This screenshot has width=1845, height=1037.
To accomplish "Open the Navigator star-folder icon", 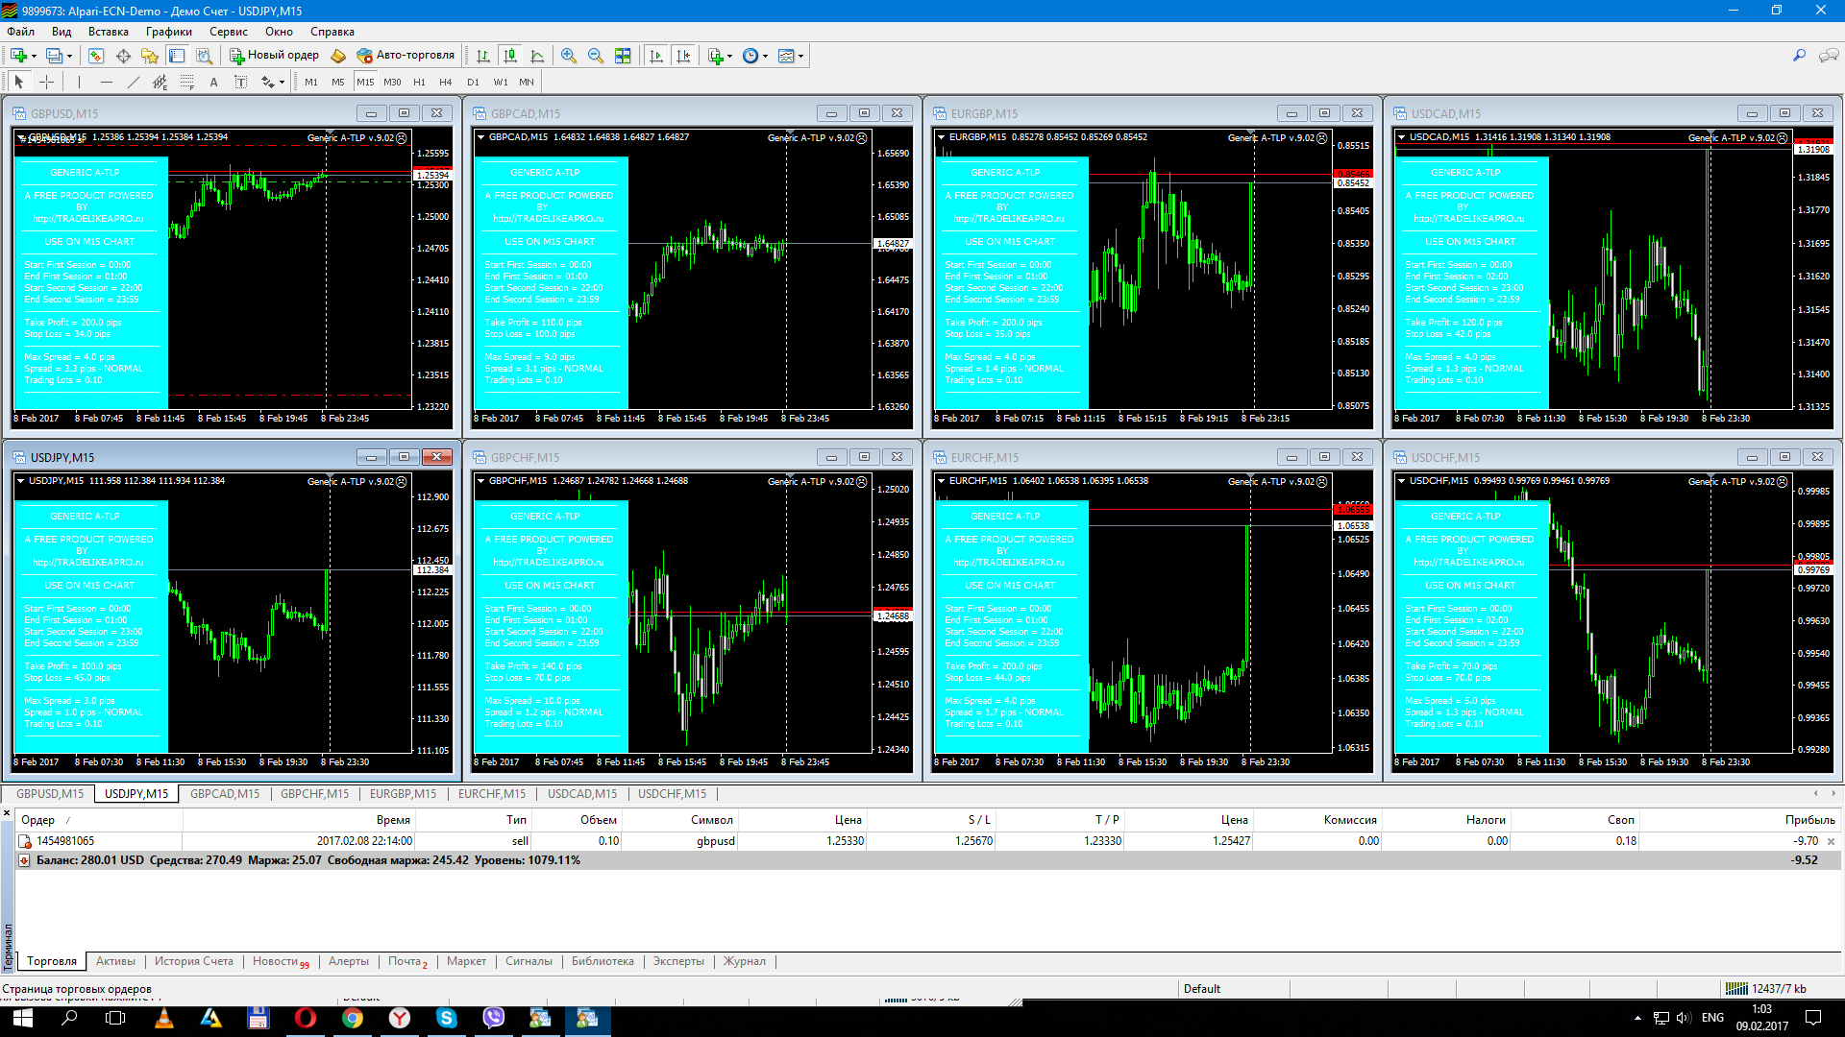I will (150, 56).
